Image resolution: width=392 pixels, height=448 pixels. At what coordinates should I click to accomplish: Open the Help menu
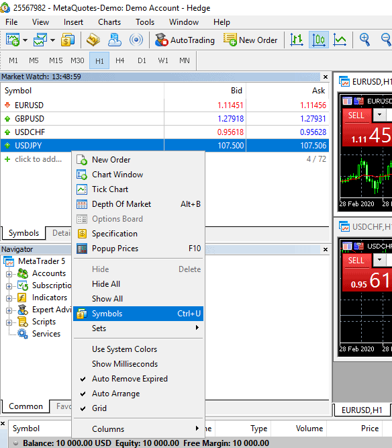point(222,22)
